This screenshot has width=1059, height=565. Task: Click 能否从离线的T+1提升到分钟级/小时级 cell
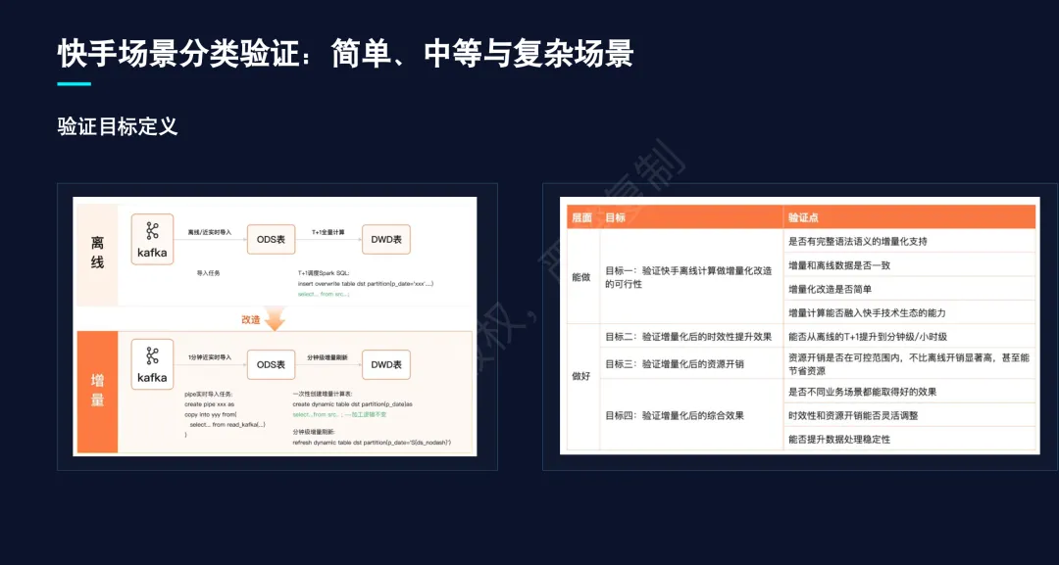coord(909,336)
